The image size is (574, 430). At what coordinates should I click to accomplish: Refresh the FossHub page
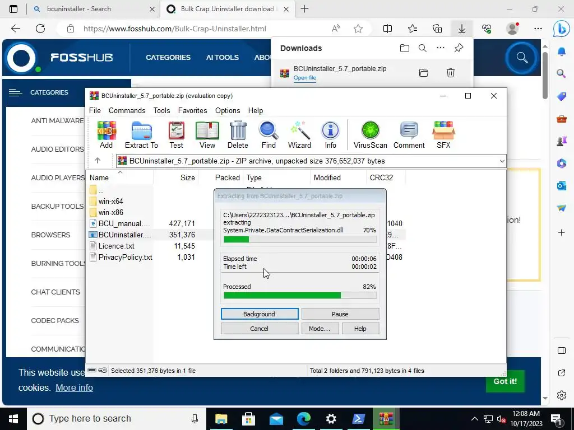(x=40, y=29)
